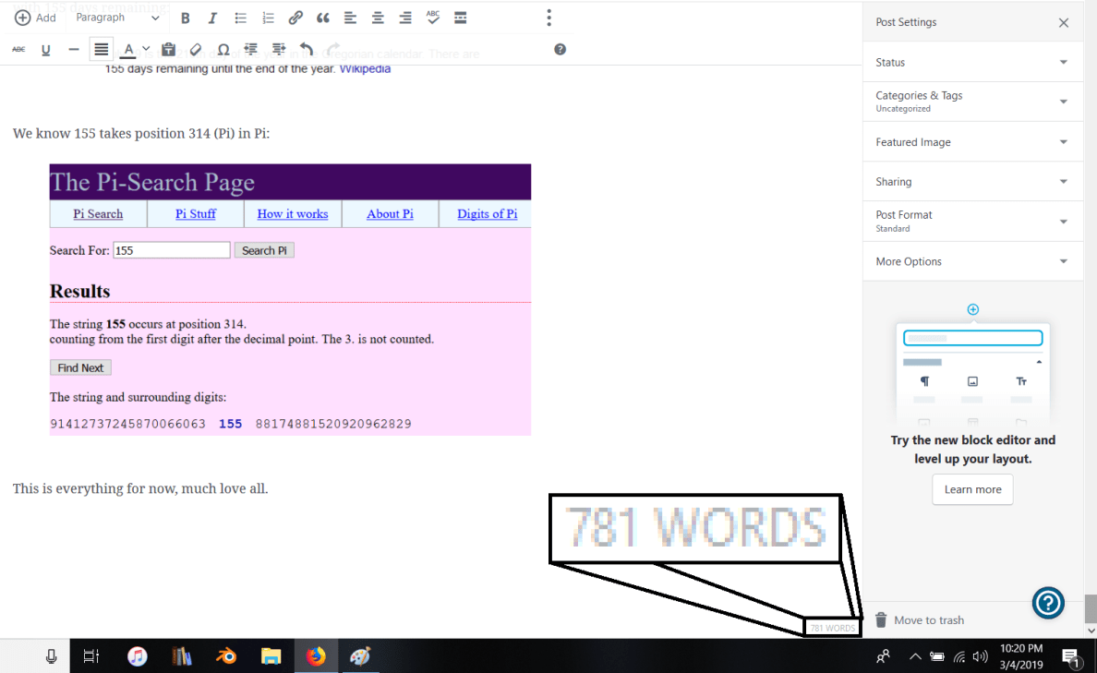Open the Categories & Tags section
The width and height of the screenshot is (1097, 673).
[972, 101]
